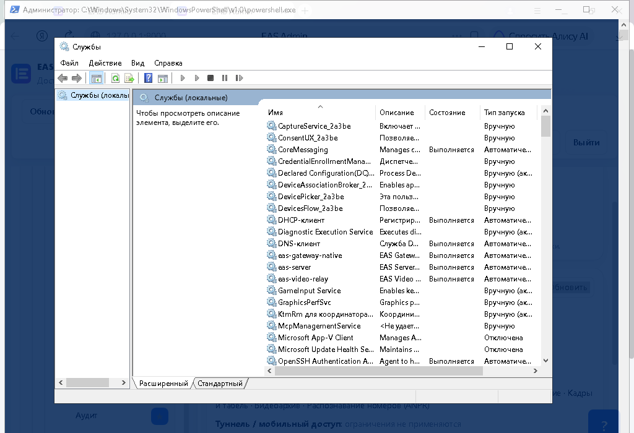Viewport: 634px width, 433px height.
Task: Select the DevicesFlow_2a3be service
Action: coord(310,208)
